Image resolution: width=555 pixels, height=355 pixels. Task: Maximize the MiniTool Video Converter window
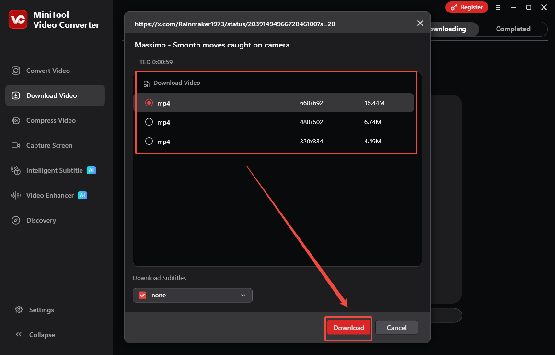click(529, 7)
